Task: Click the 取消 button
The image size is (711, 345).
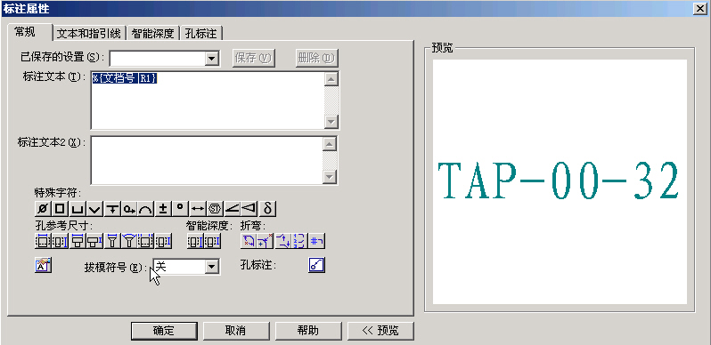Action: click(236, 331)
